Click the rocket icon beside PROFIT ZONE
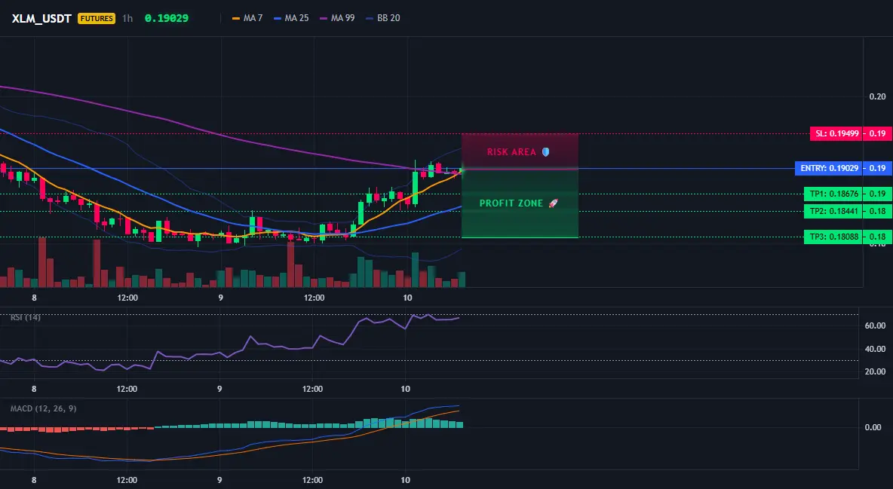This screenshot has width=893, height=489. coord(553,203)
